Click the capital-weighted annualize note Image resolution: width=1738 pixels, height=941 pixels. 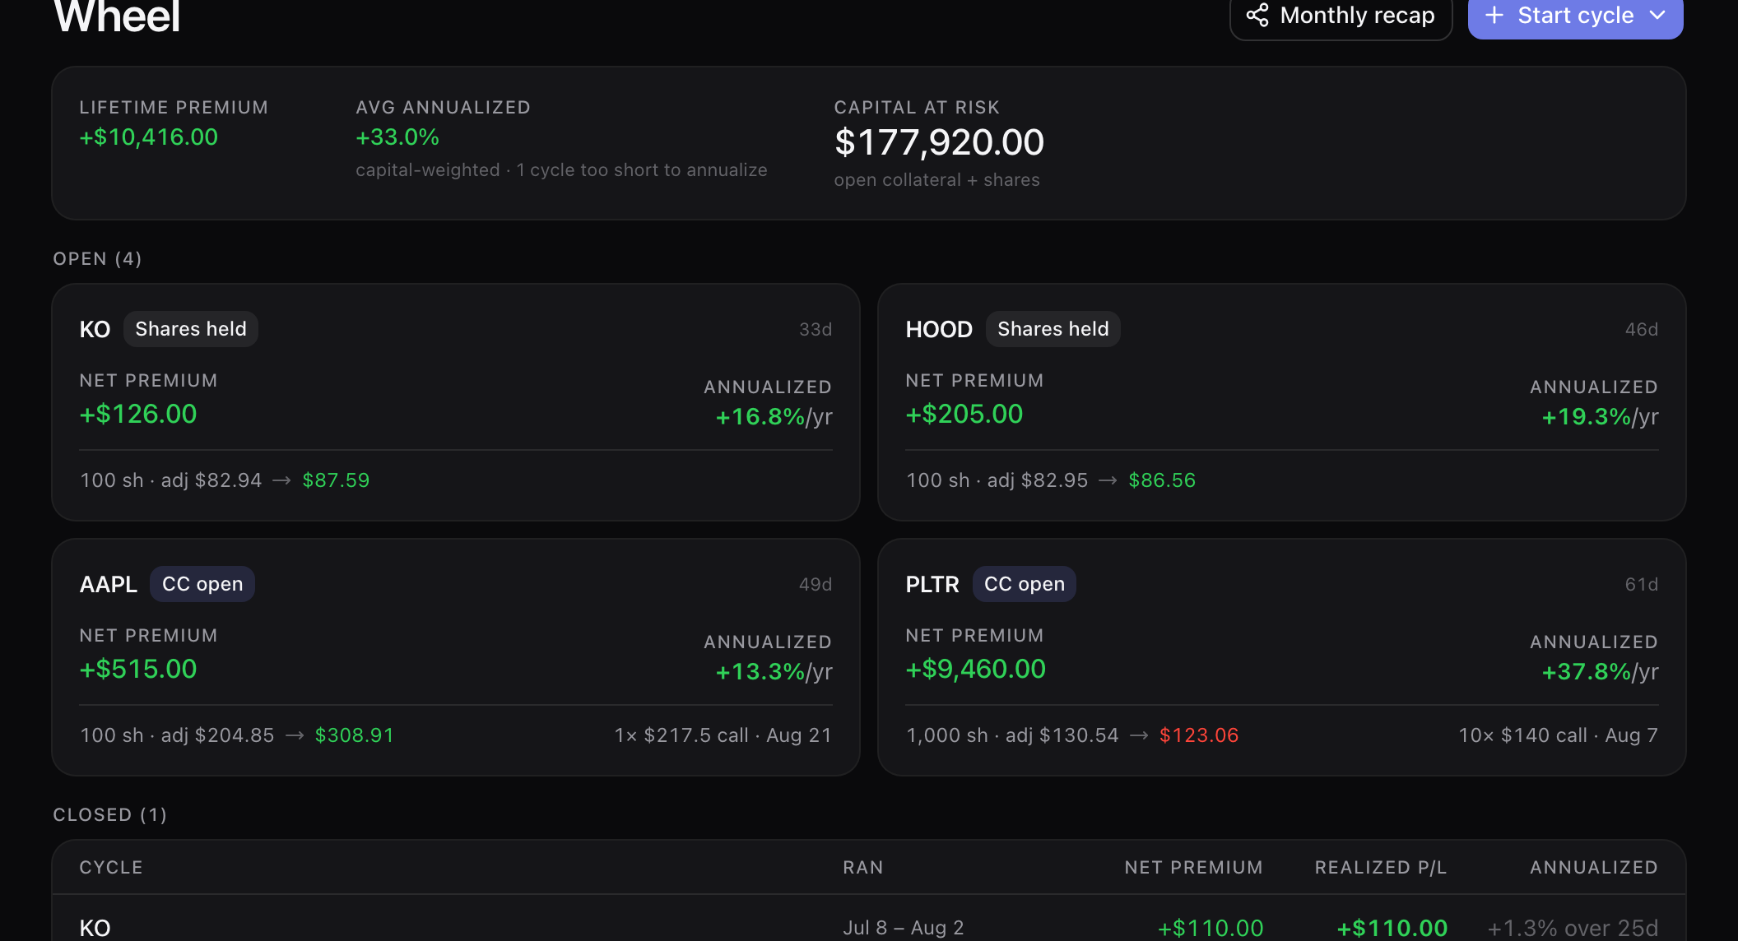(x=561, y=169)
